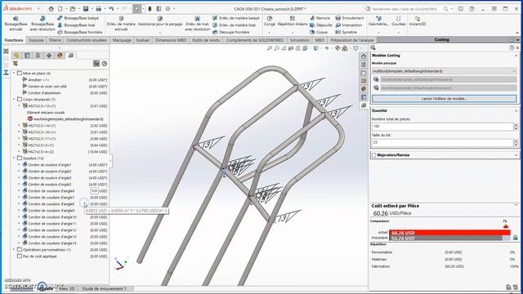Click the Save icon
523x294 pixels.
click(x=86, y=9)
